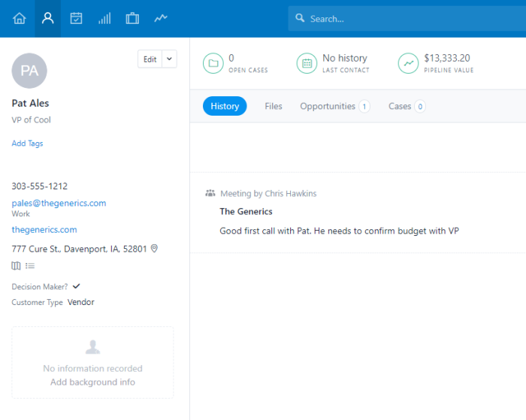
Task: Click Add background info
Action: (92, 382)
